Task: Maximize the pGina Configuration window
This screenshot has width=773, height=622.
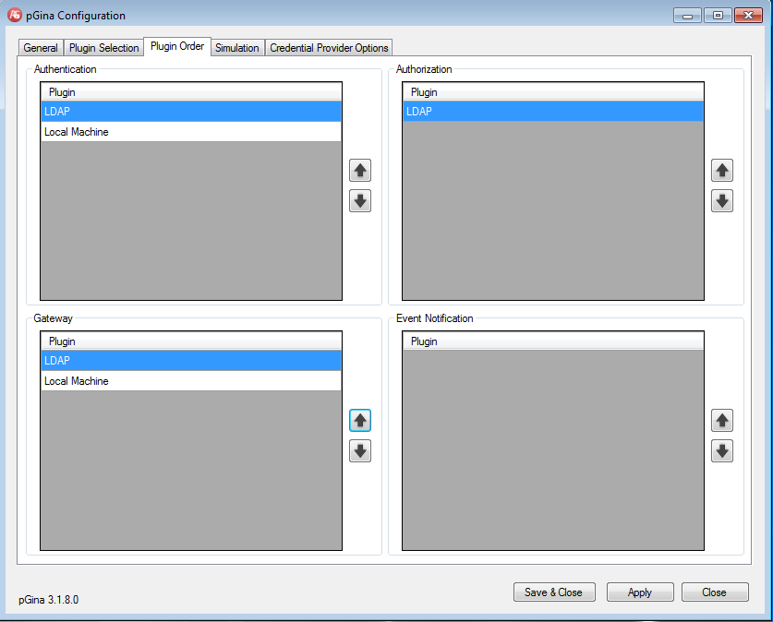Action: pos(718,16)
